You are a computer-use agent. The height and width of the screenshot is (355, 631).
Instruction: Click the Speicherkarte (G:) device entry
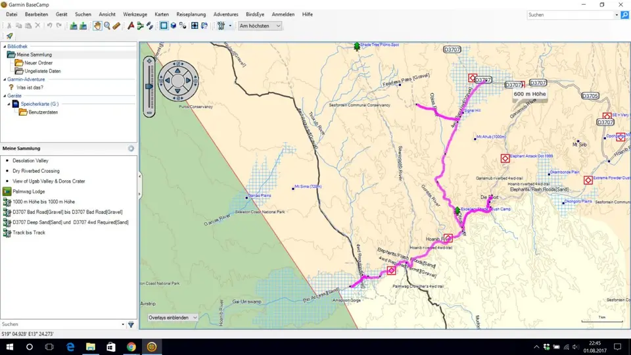coord(39,104)
